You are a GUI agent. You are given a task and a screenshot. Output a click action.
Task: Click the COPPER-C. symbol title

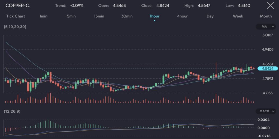click(x=18, y=6)
